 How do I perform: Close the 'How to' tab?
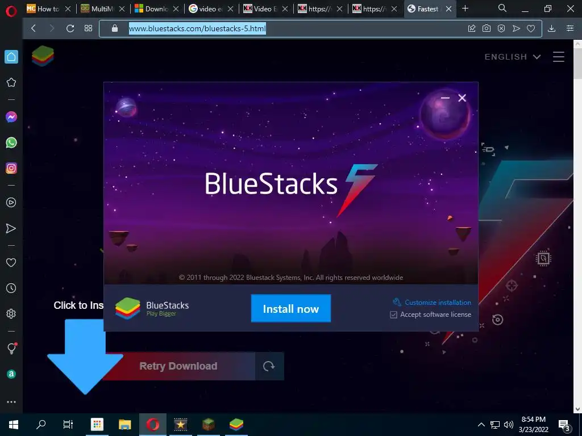click(x=68, y=9)
